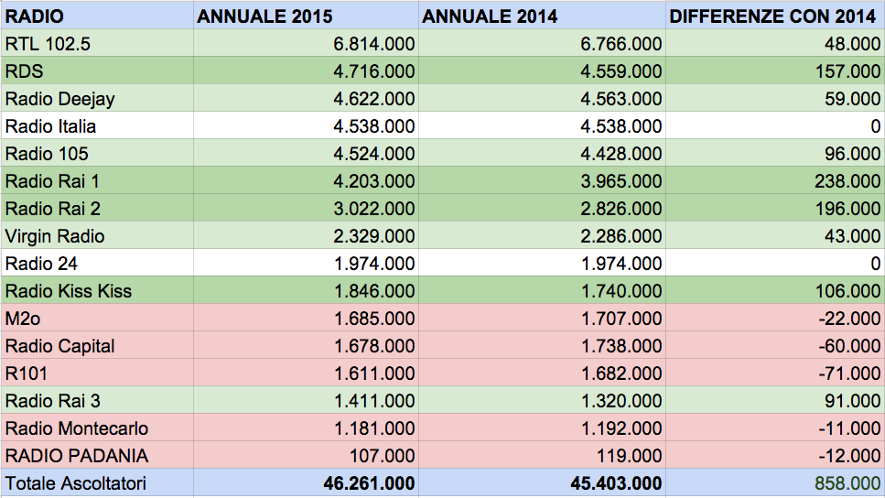
Task: Select the 157.000 difference cell
Action: (774, 71)
